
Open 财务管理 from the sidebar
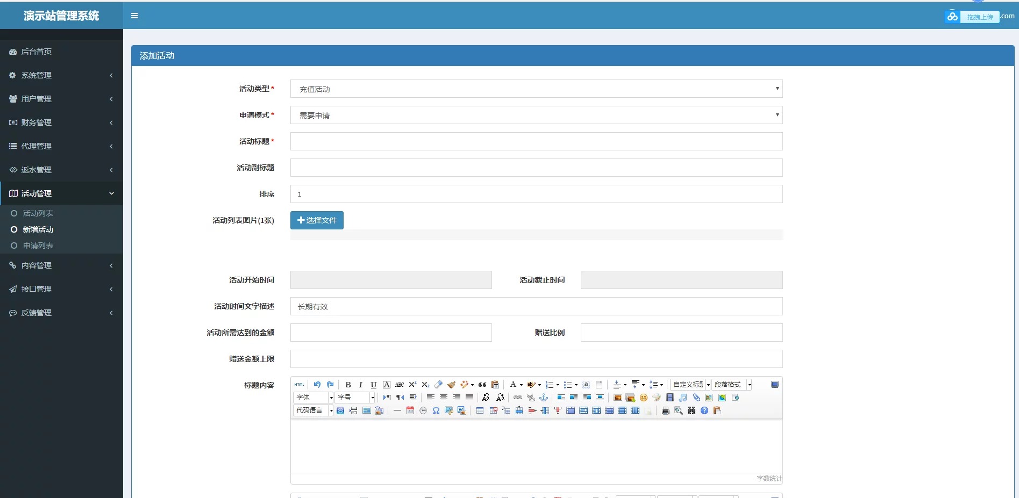pos(61,122)
